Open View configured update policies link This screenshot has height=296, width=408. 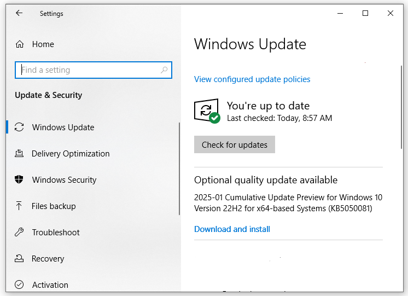(x=252, y=79)
